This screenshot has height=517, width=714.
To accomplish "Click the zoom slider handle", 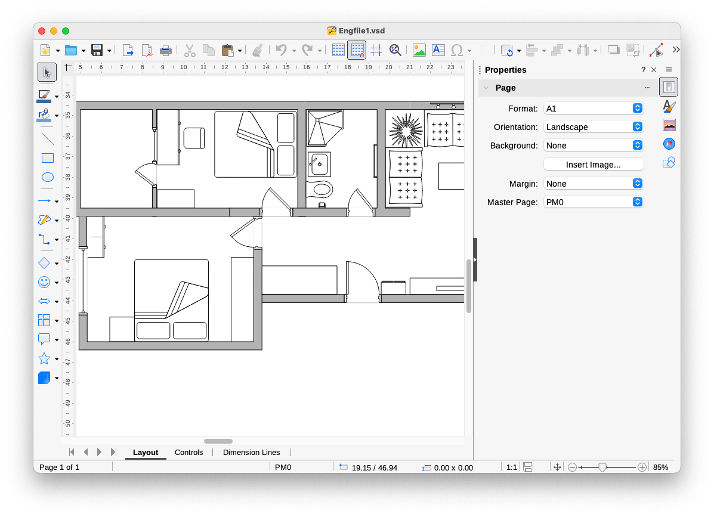I will pyautogui.click(x=602, y=468).
